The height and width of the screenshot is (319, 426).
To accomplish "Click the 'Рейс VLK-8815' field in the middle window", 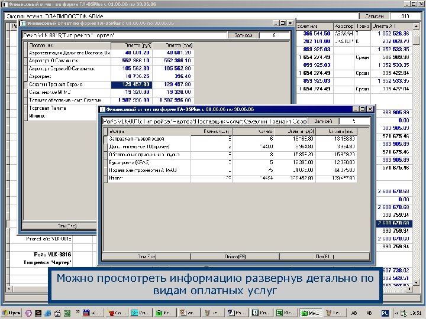I will click(125, 35).
